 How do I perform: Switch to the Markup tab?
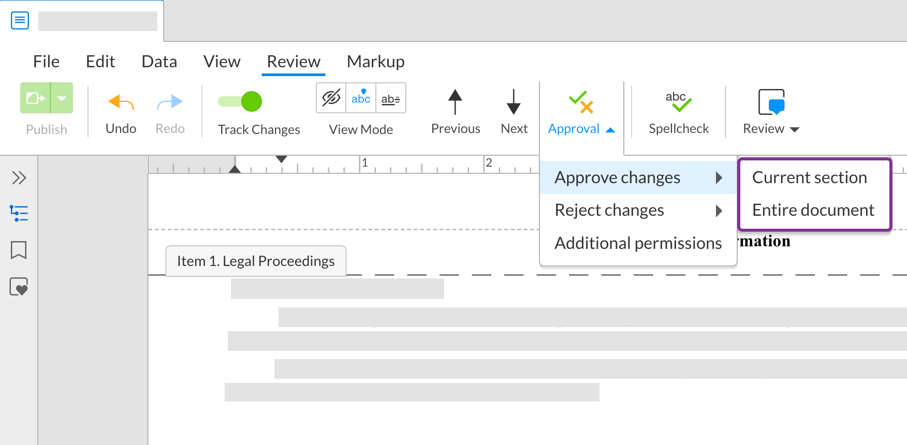tap(375, 62)
